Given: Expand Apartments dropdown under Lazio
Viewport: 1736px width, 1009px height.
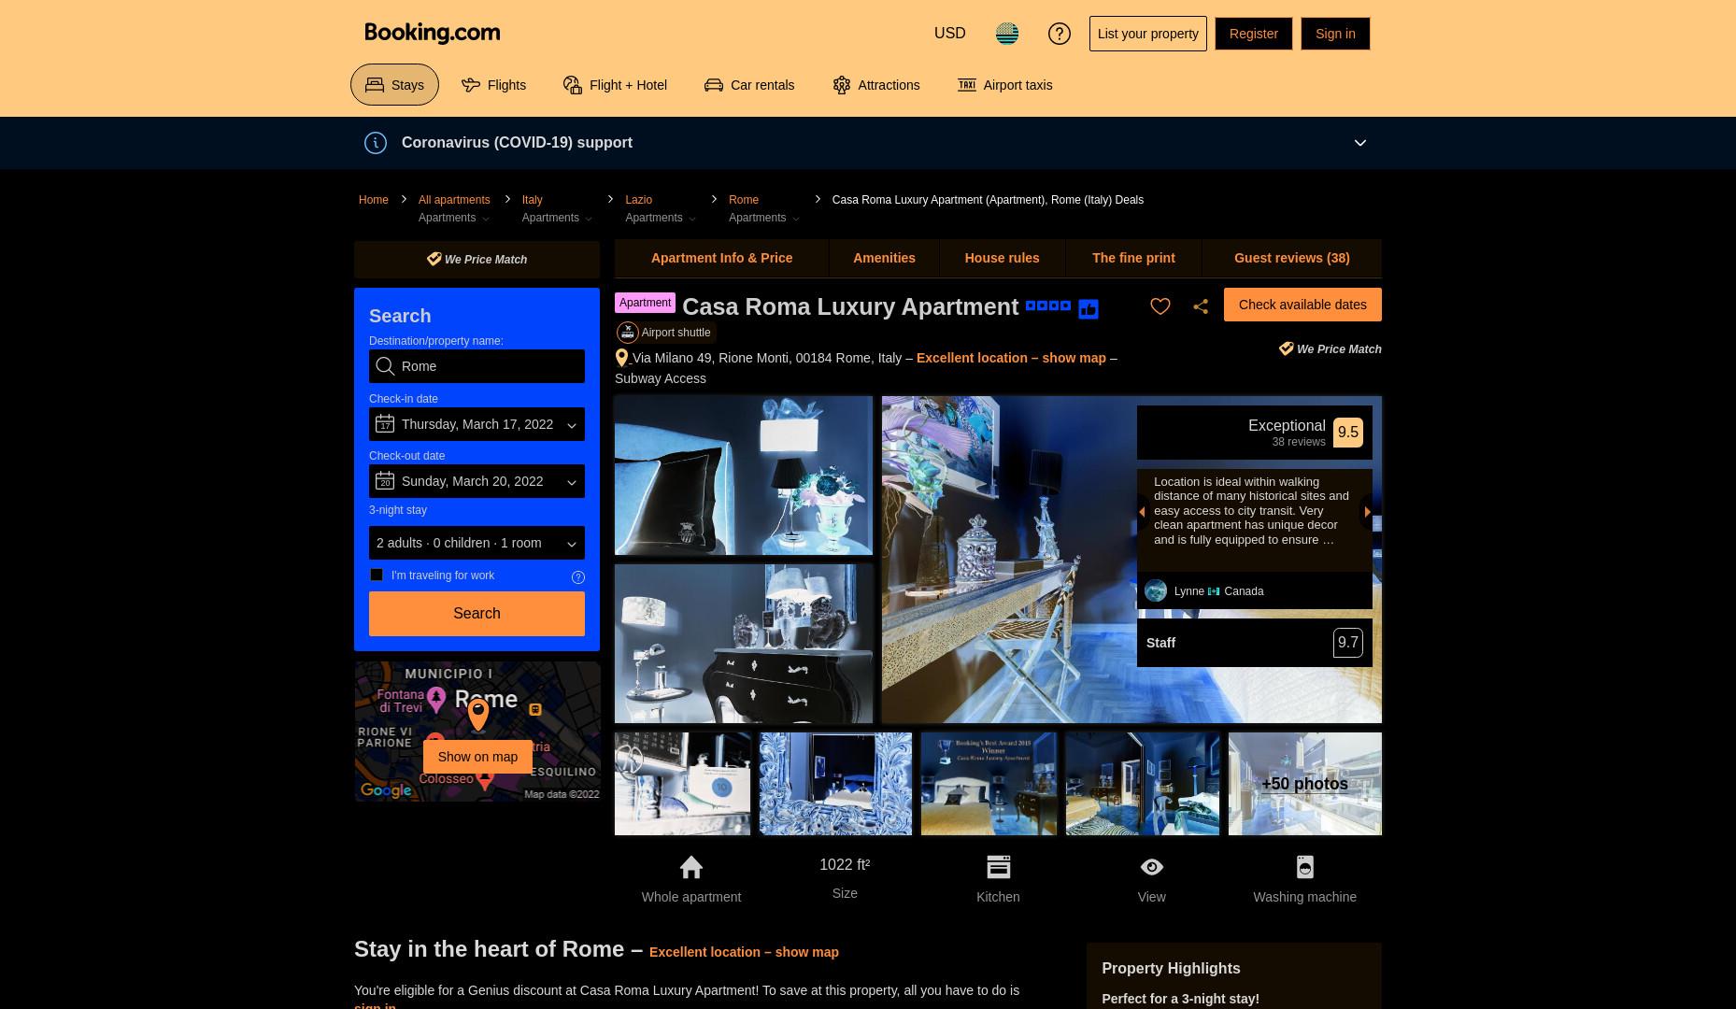Looking at the screenshot, I should pyautogui.click(x=661, y=218).
